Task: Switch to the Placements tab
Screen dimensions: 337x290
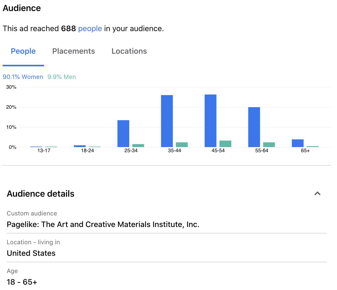Action: tap(74, 51)
